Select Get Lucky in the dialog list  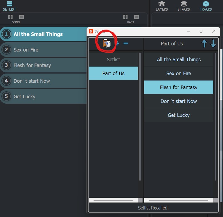click(179, 115)
